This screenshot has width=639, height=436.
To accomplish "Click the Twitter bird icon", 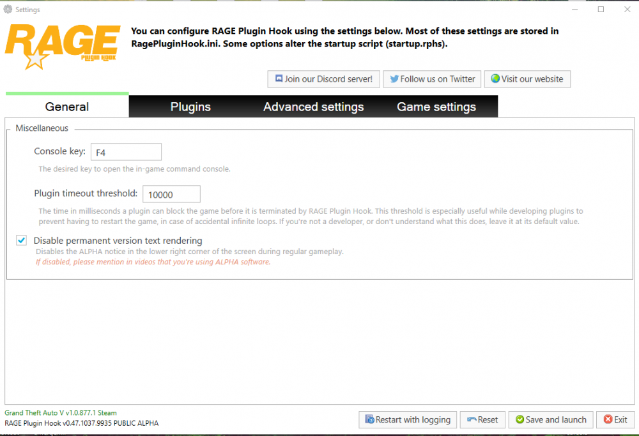I will tap(394, 79).
